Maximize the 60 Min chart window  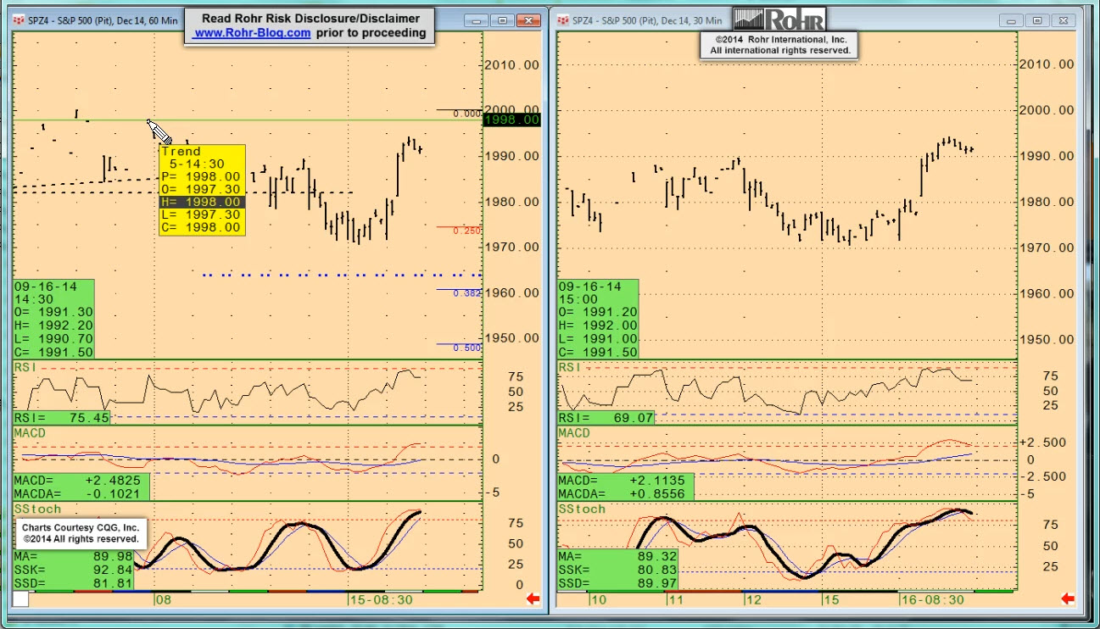502,20
